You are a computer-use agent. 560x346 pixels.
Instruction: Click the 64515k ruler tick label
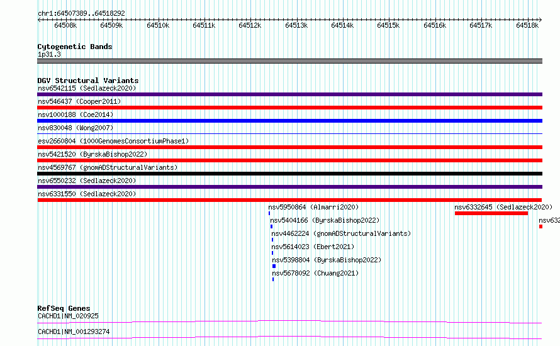388,25
